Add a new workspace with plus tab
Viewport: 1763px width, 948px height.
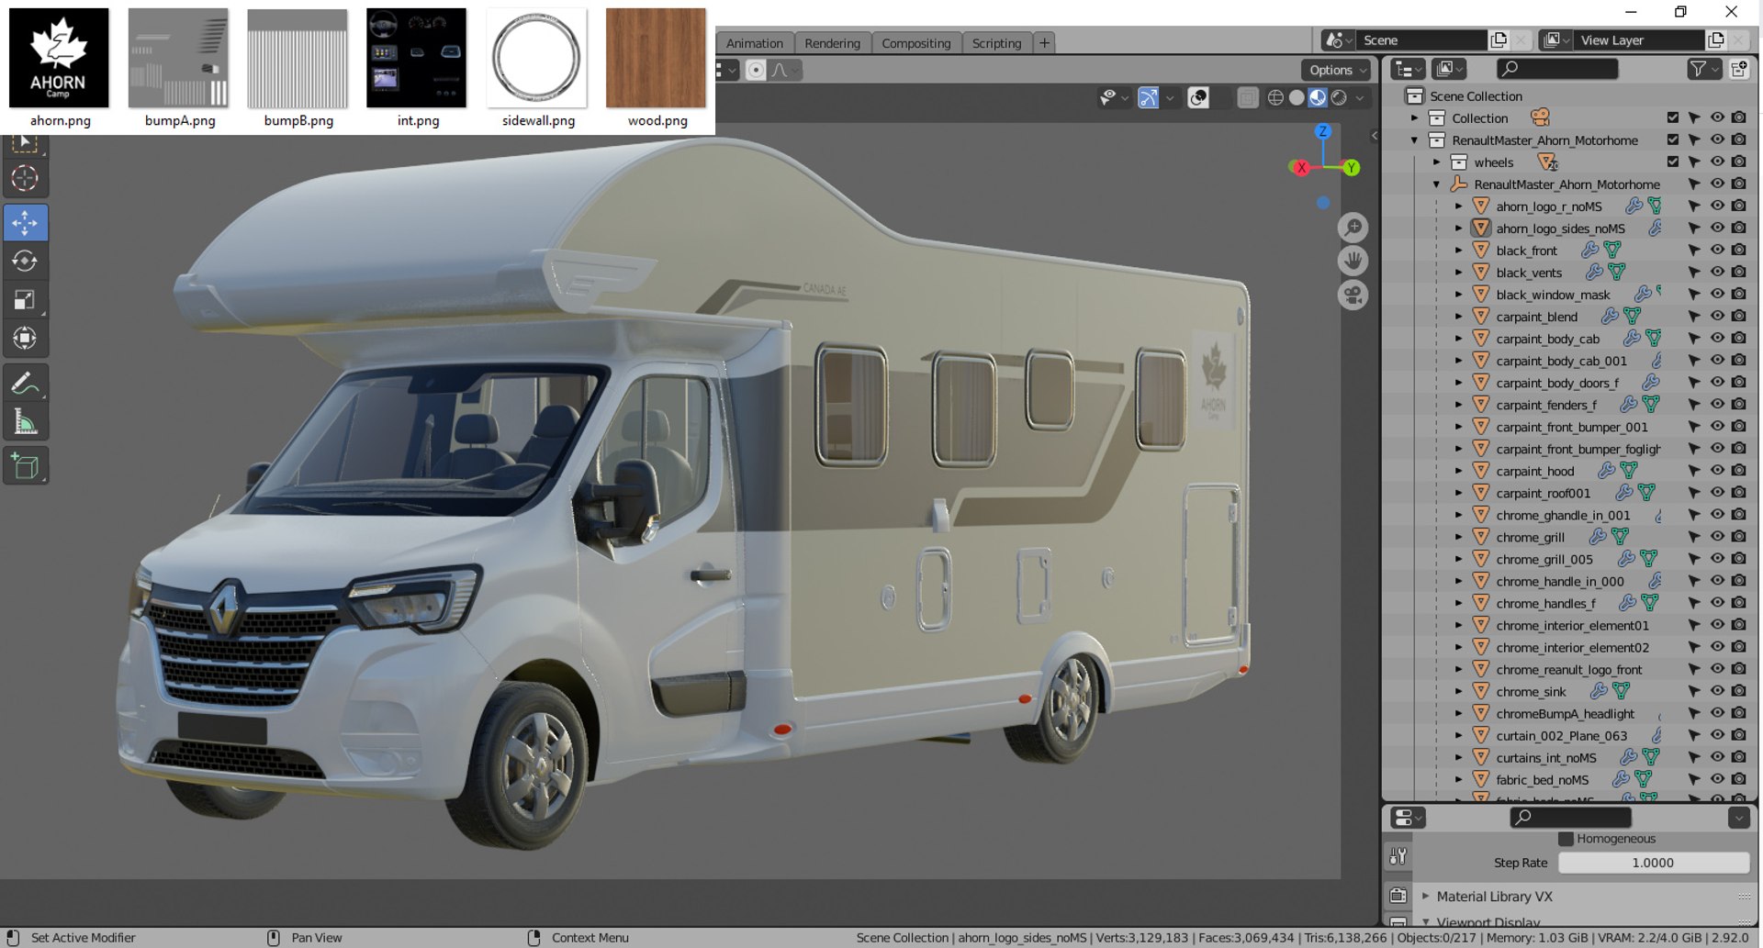tap(1044, 43)
